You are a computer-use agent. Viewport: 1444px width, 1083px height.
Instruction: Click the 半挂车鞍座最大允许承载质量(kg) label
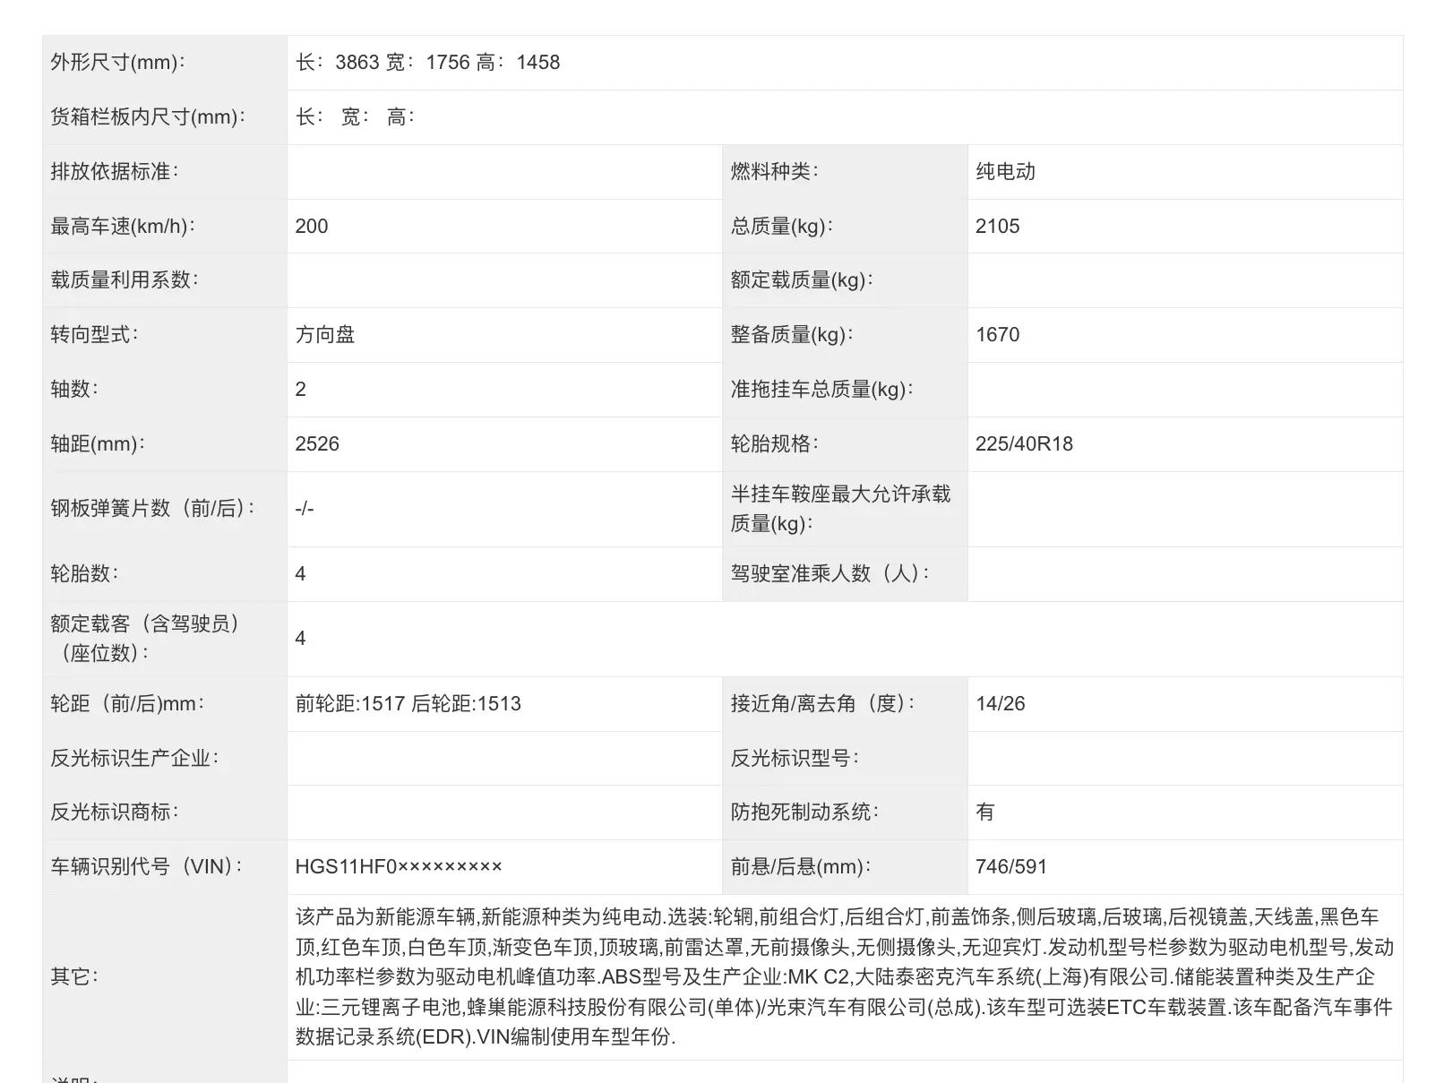[840, 509]
